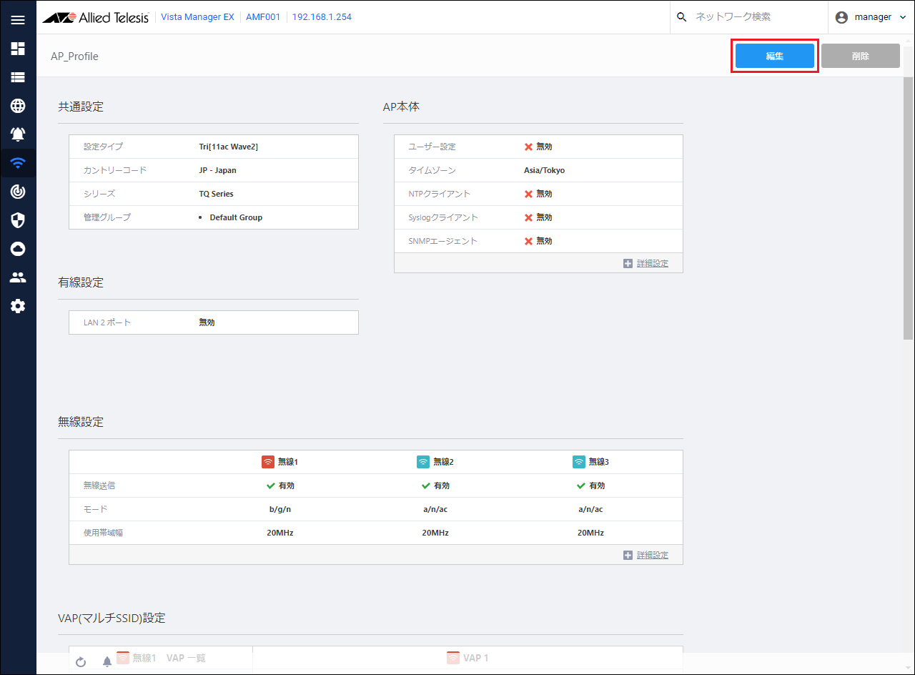Click the AMF001 link in header

[x=263, y=17]
